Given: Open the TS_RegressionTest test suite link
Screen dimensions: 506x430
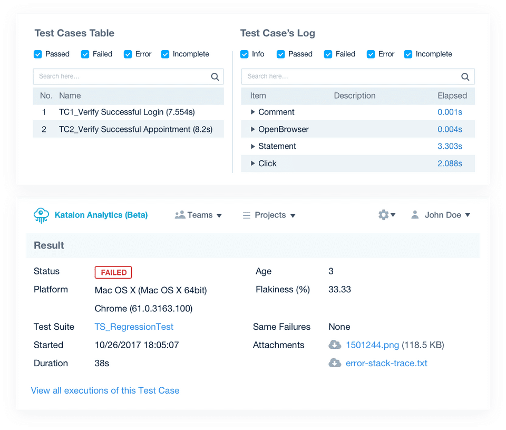Looking at the screenshot, I should [134, 327].
